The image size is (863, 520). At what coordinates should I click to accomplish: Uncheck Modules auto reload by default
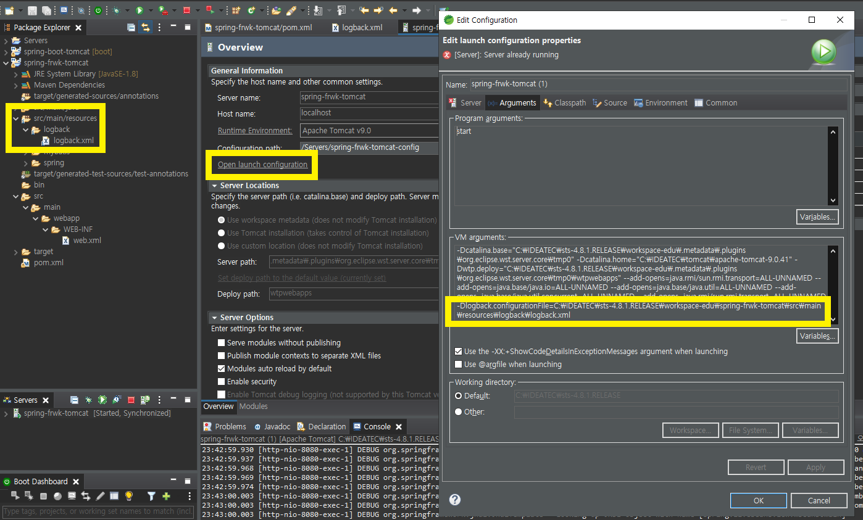(221, 369)
